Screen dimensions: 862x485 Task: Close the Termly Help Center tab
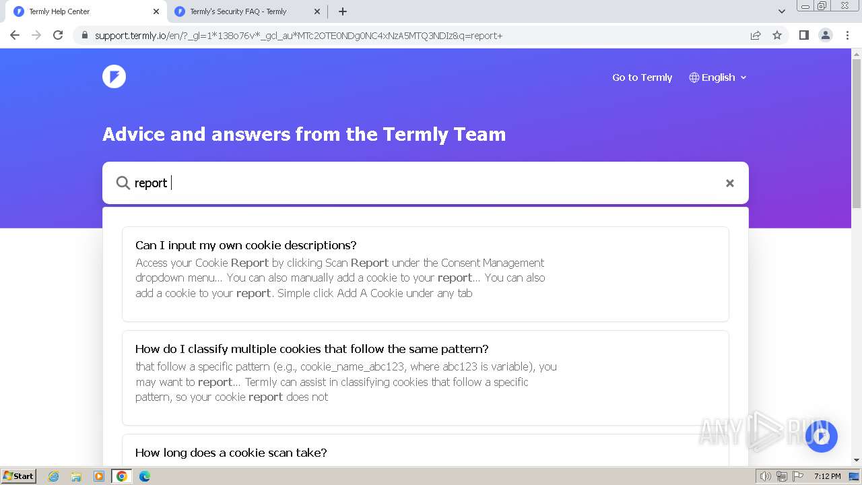[x=156, y=11]
